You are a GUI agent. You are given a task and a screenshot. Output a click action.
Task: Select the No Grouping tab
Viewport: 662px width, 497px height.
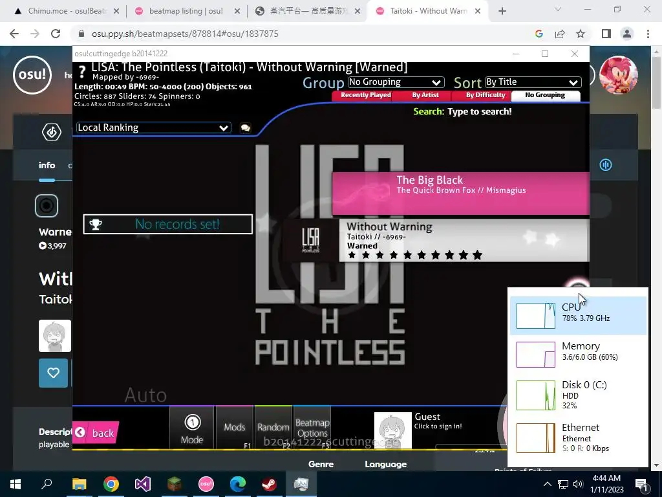[x=545, y=95]
